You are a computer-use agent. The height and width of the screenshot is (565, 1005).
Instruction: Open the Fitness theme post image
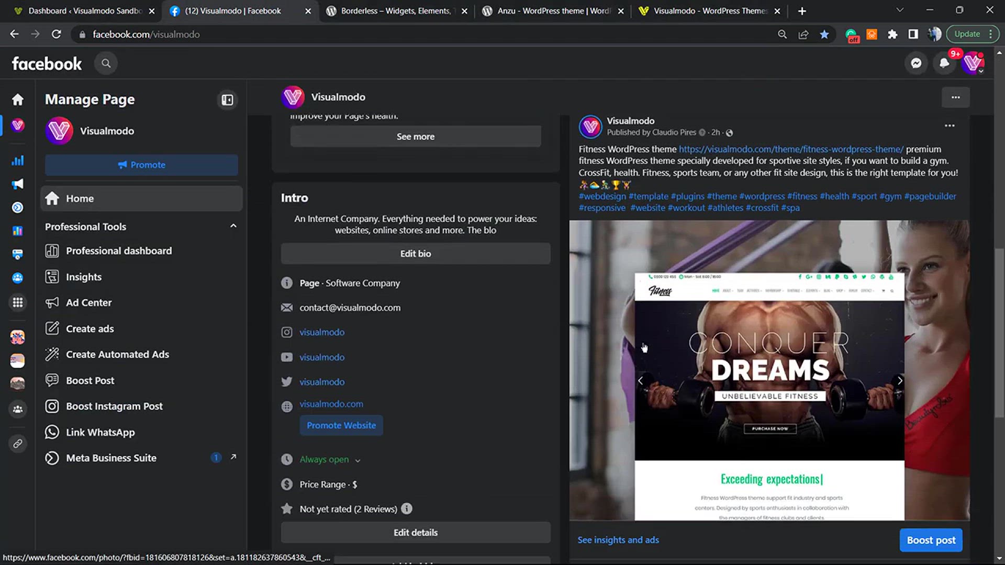click(x=769, y=370)
